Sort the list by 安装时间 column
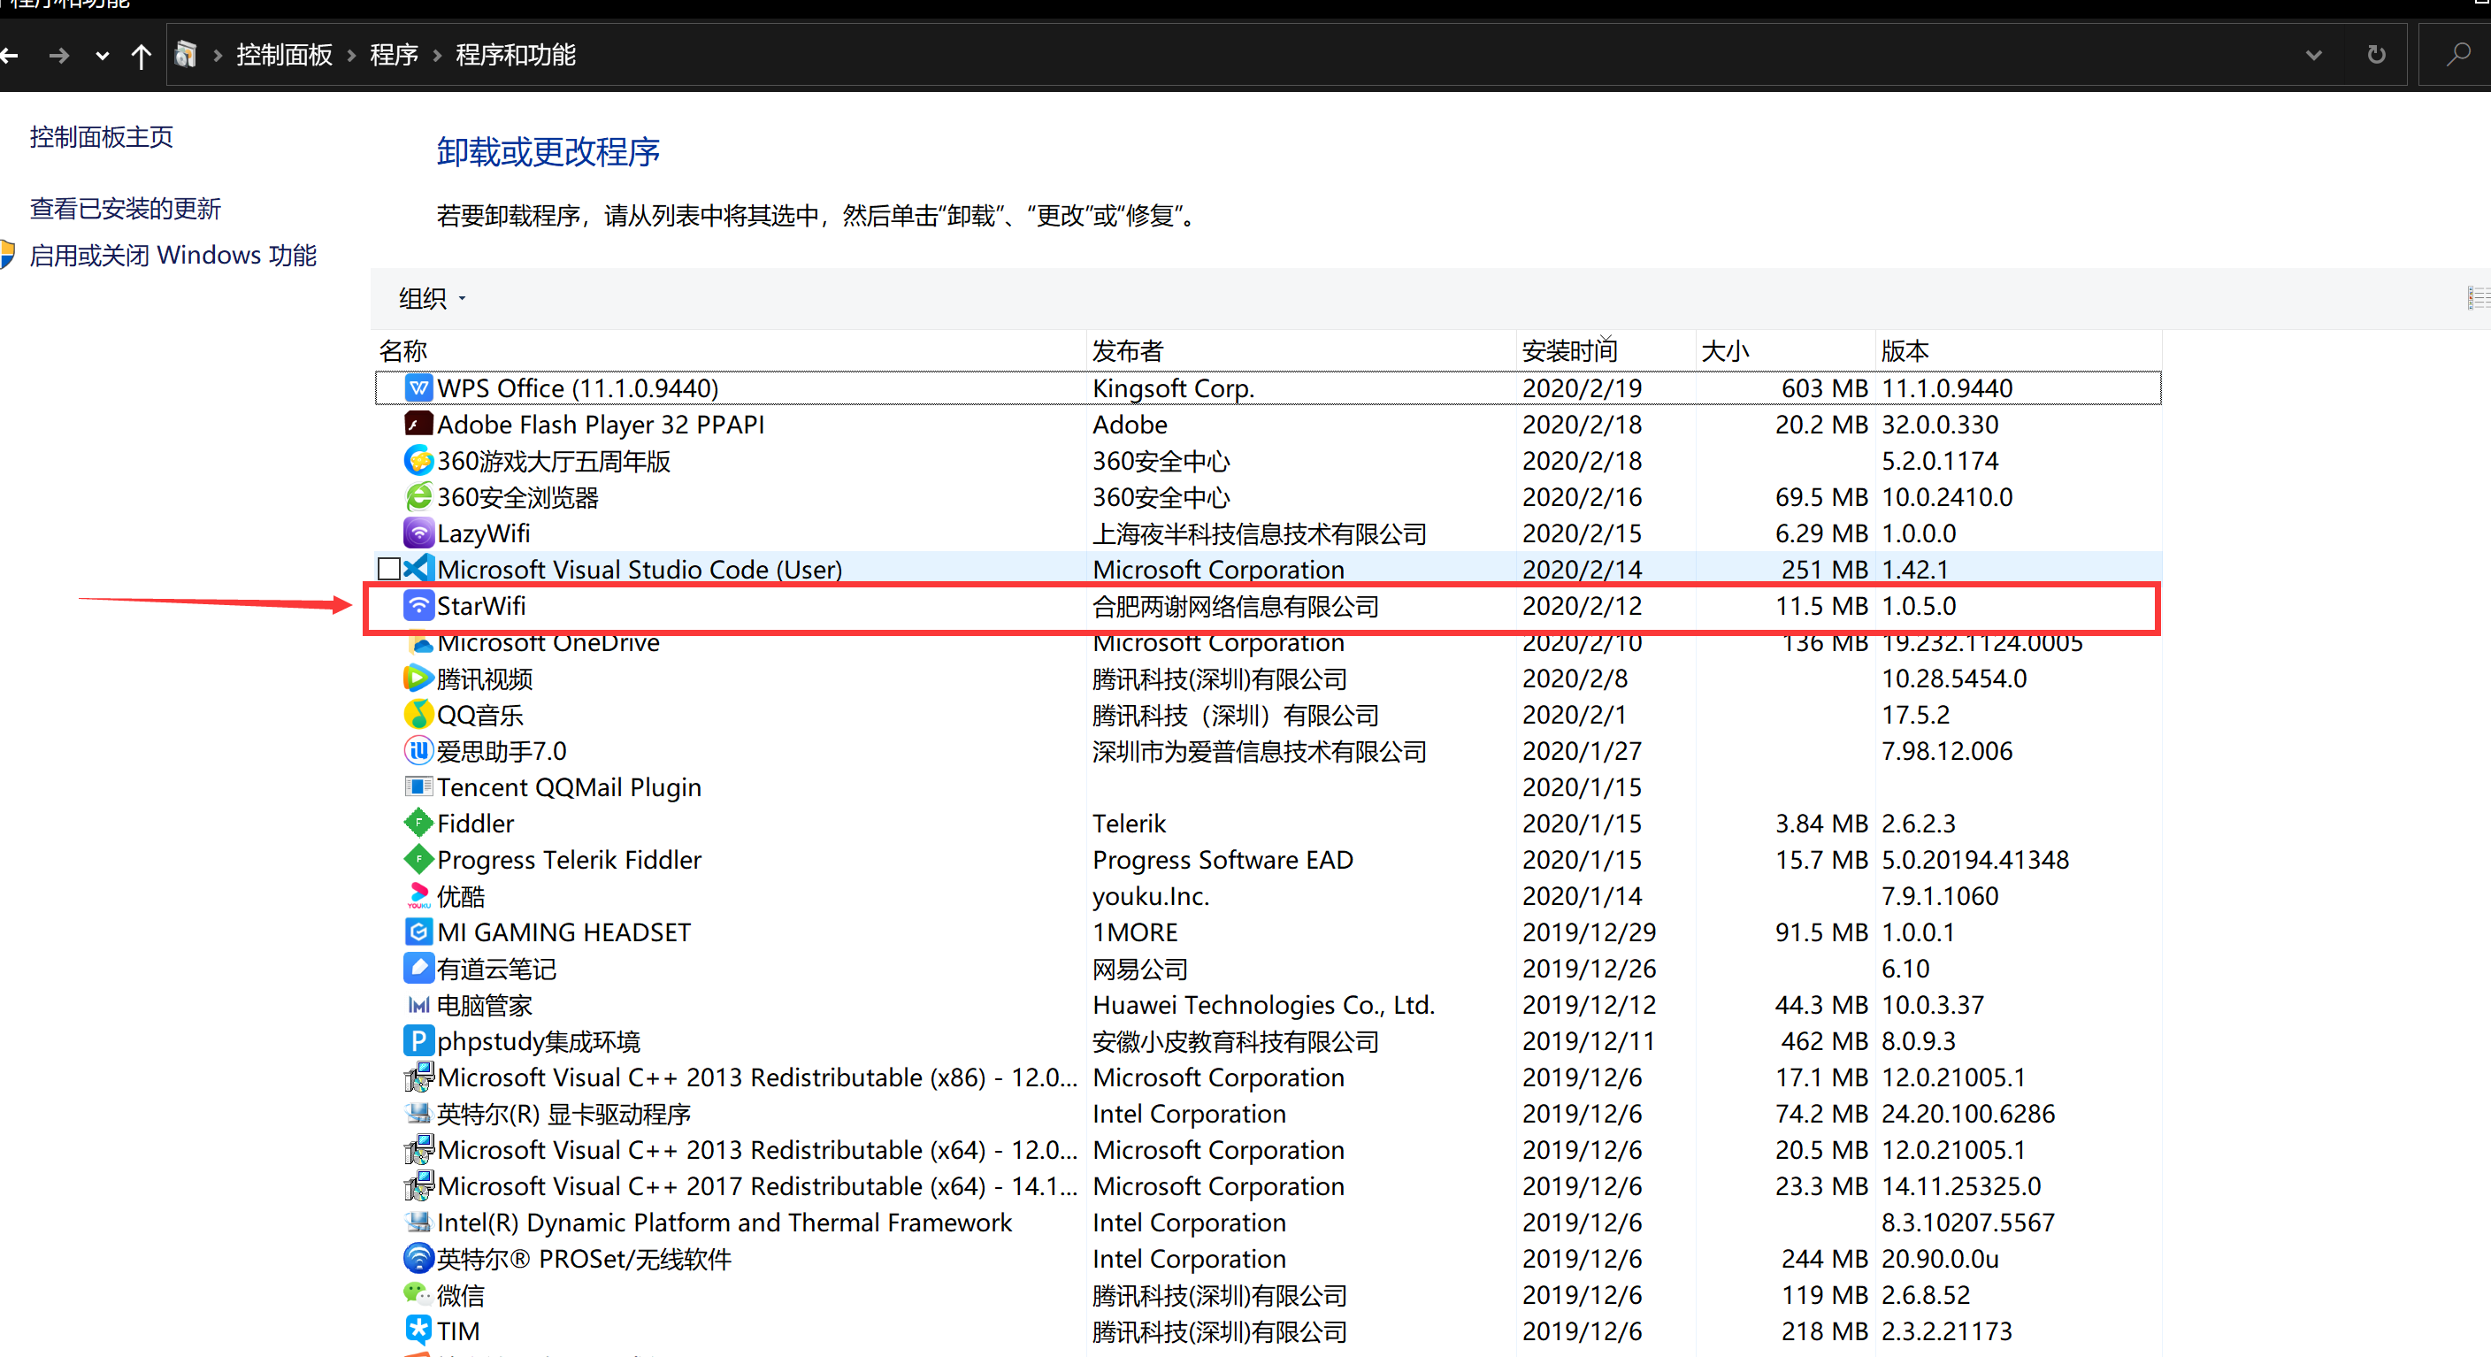 pos(1606,350)
